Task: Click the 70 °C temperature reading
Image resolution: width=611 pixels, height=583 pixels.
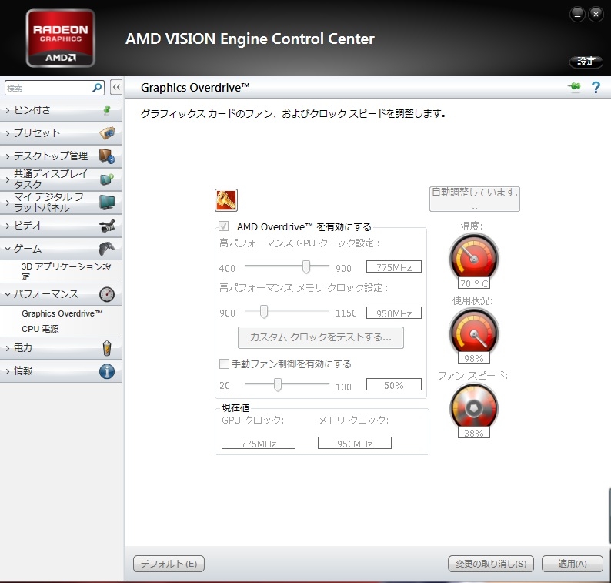Action: pos(474,283)
